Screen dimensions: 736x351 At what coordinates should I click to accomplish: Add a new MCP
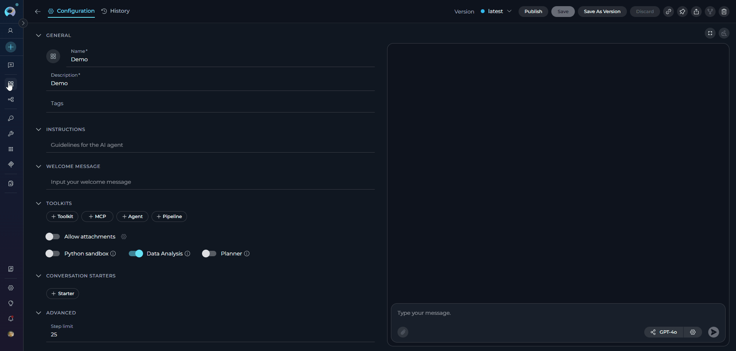pos(97,217)
